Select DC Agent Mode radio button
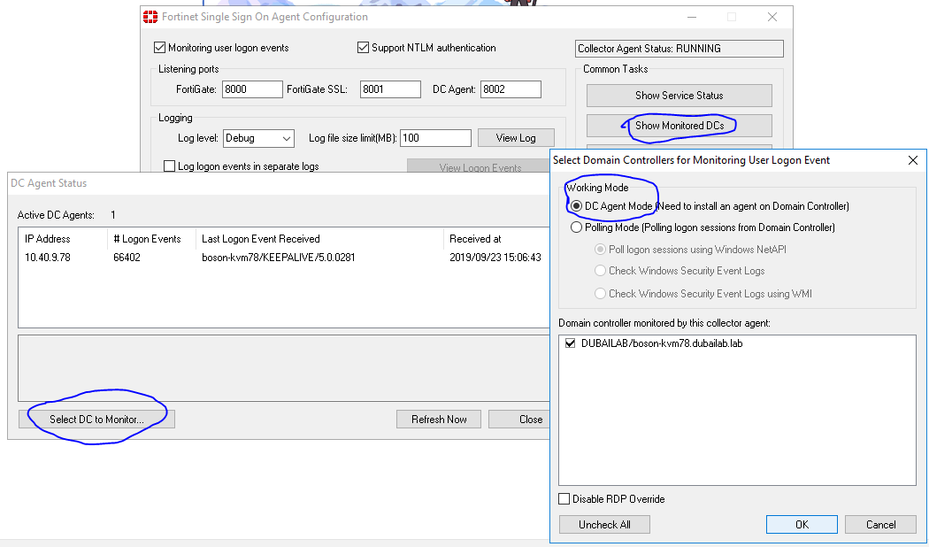 point(576,206)
